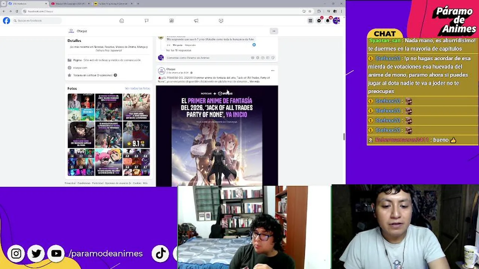Screen dimensions: 479x269
Task: Open Messenger chats icon
Action: click(319, 21)
